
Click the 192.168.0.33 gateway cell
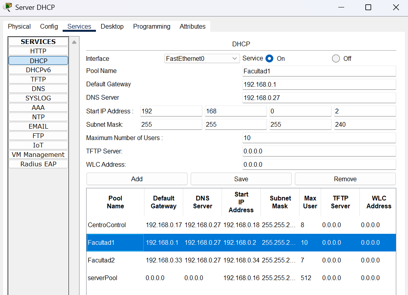[x=164, y=260]
